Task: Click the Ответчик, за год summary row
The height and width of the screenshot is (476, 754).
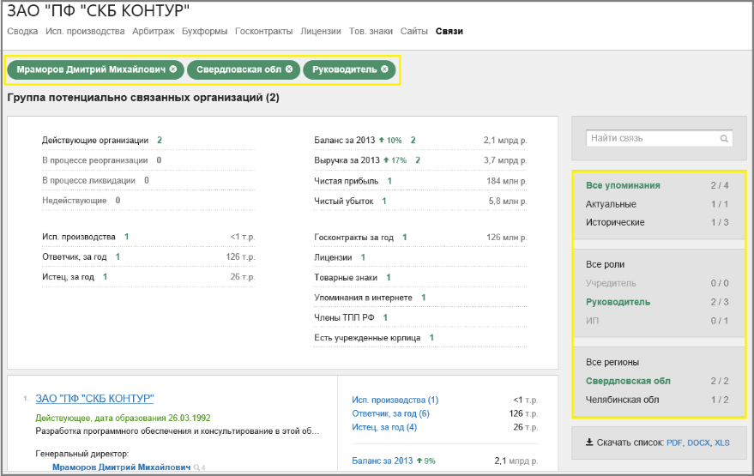Action: pyautogui.click(x=148, y=256)
